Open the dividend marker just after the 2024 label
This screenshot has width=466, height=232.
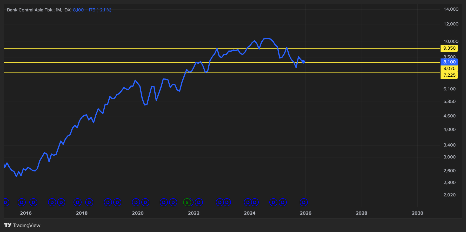[255, 202]
